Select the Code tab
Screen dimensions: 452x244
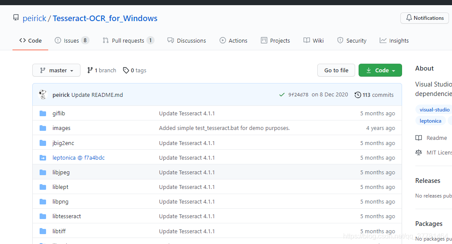point(30,40)
